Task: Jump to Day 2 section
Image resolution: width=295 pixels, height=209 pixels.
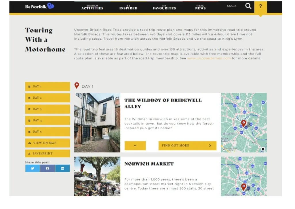Action: point(47,98)
